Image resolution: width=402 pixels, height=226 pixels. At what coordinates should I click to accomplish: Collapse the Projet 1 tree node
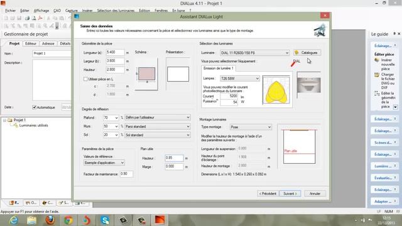tap(4, 120)
